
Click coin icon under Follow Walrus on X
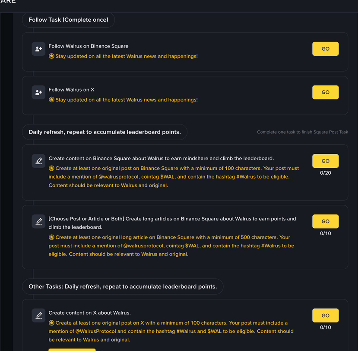coord(51,100)
